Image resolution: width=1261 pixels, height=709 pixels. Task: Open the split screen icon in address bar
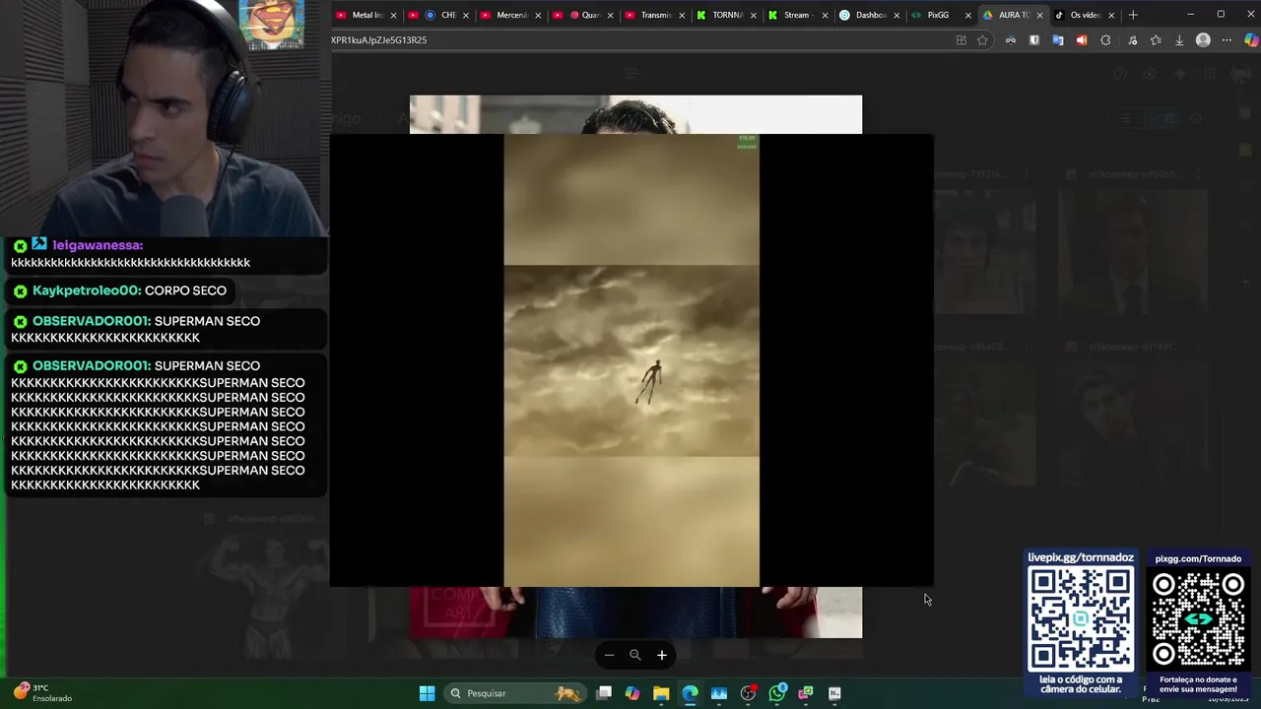(x=962, y=40)
